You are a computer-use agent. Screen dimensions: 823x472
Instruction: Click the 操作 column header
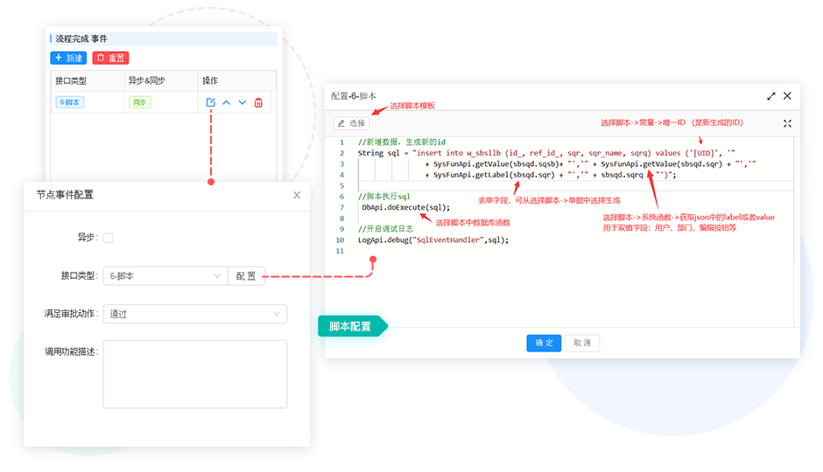point(210,80)
